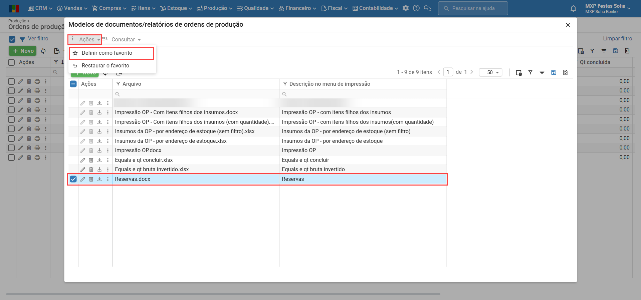Click the page number input field
The width and height of the screenshot is (641, 300).
point(448,72)
